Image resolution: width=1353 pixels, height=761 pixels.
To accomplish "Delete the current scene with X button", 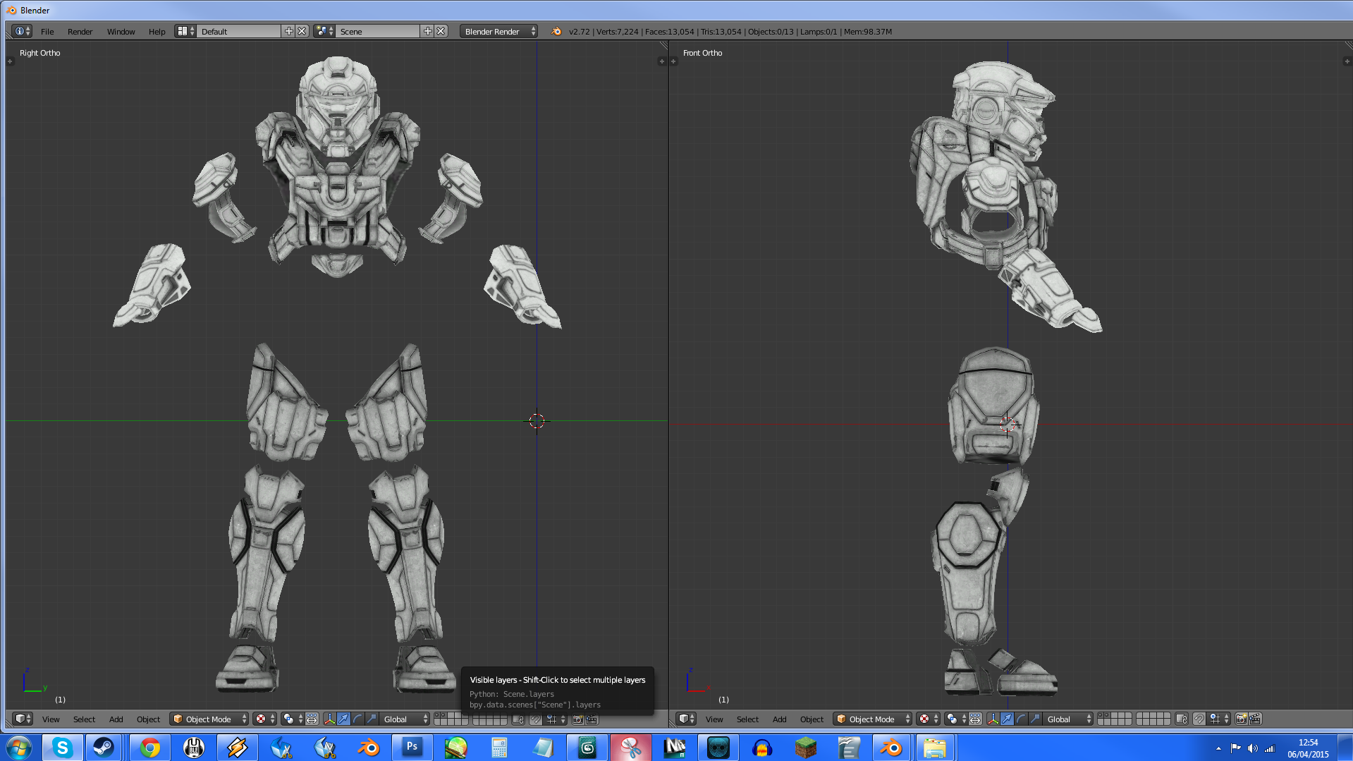I will [x=441, y=32].
